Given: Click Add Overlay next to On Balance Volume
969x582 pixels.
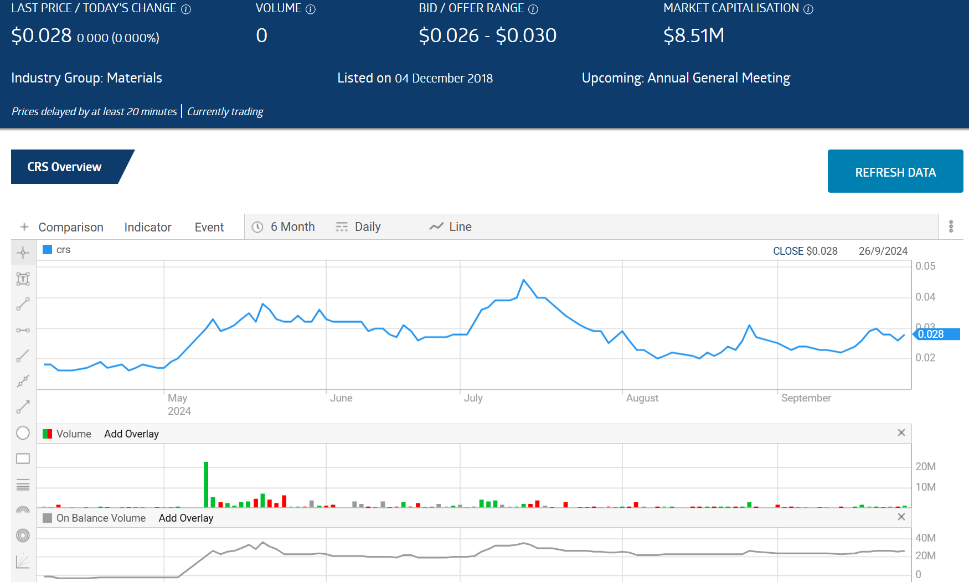Looking at the screenshot, I should [186, 518].
